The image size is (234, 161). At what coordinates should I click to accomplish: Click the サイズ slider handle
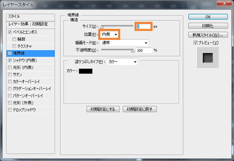102,27
